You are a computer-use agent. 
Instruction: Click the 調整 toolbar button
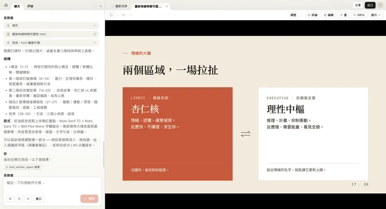tap(293, 15)
